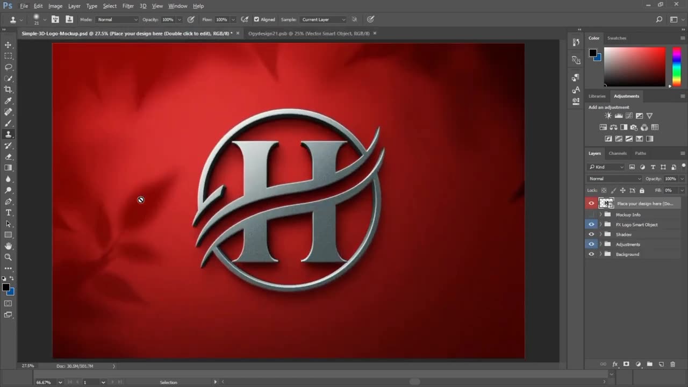Toggle Quick Mask mode icon
Viewport: 688px width, 387px height.
coord(8,304)
